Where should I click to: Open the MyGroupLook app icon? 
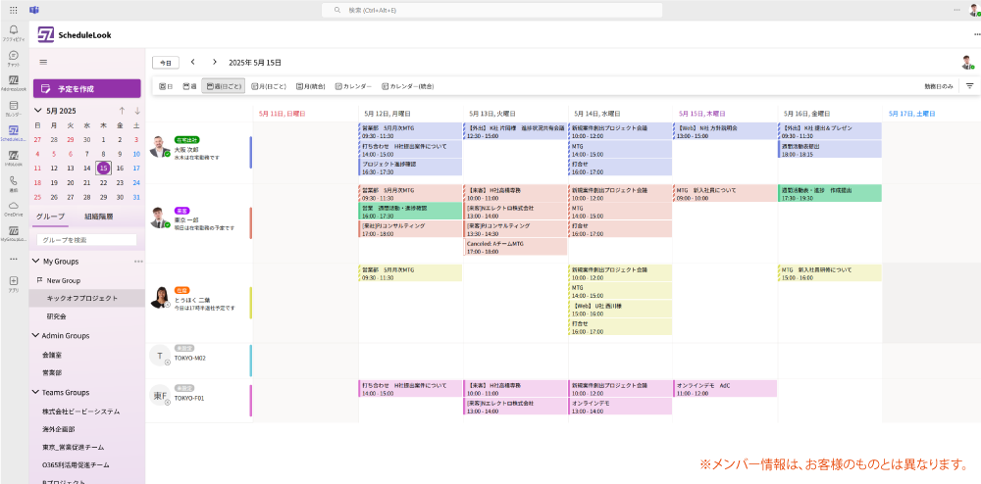[14, 233]
